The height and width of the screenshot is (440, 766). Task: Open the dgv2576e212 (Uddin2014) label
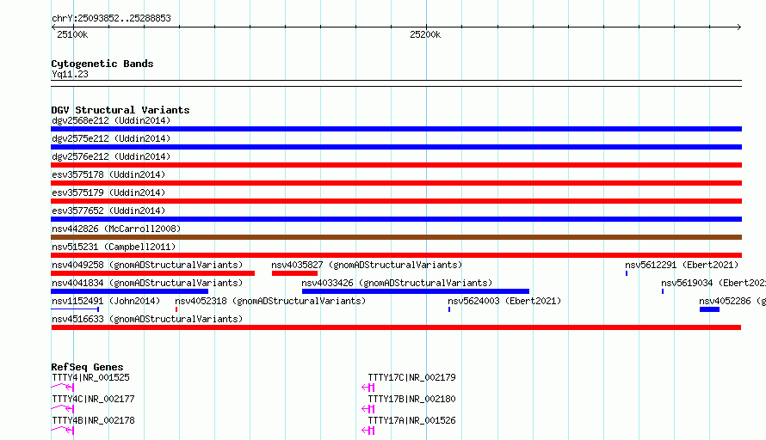[x=111, y=156]
